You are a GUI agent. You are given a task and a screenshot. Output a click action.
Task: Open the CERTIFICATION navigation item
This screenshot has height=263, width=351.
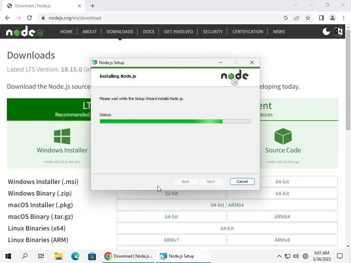[x=247, y=32]
